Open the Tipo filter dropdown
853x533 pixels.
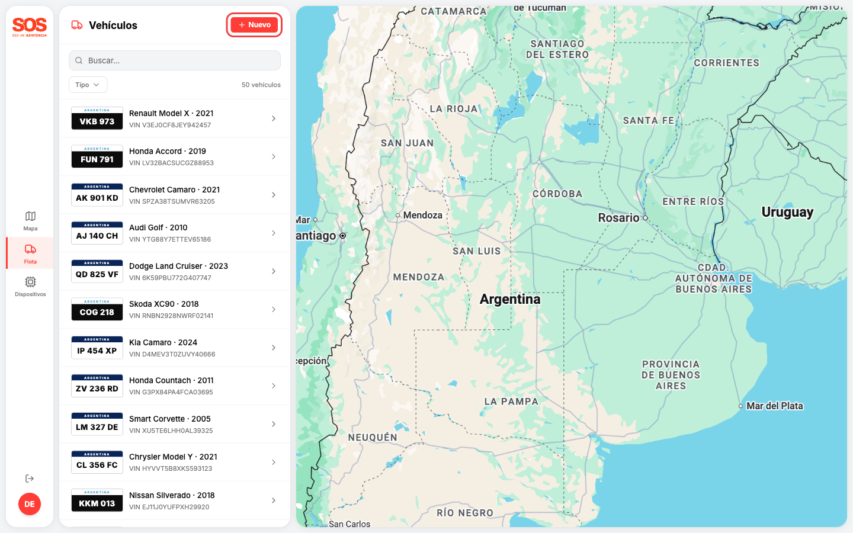pyautogui.click(x=87, y=85)
